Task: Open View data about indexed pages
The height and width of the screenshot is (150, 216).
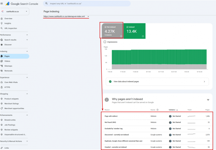Action: pos(157,82)
